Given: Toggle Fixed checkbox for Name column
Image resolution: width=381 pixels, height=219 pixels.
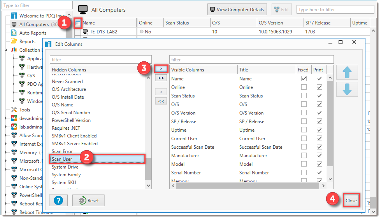Looking at the screenshot, I should click(x=304, y=79).
